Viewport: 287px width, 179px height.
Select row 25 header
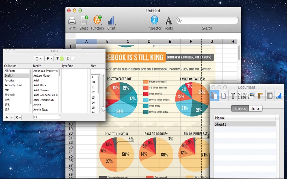tap(70, 156)
